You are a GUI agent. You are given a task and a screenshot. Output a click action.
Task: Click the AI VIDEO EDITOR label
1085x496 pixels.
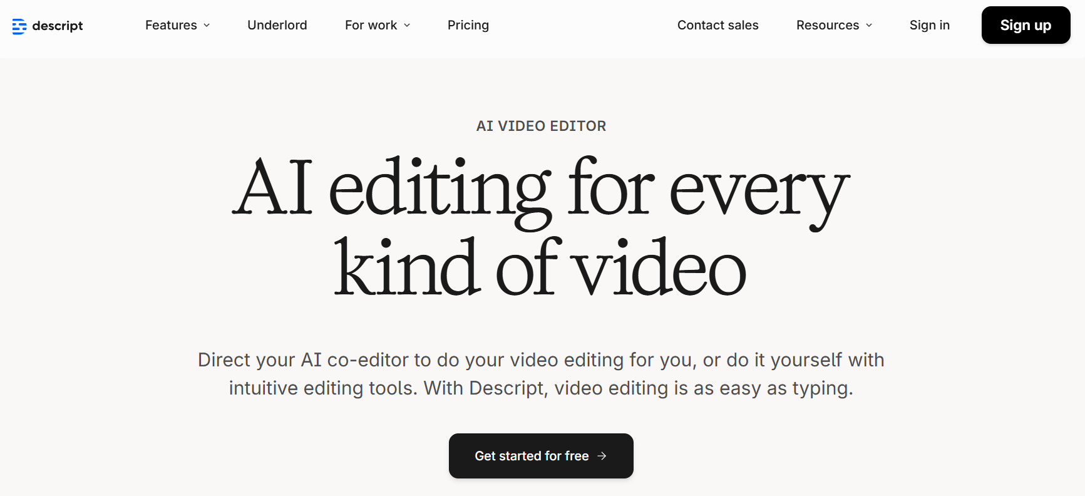[x=541, y=126]
